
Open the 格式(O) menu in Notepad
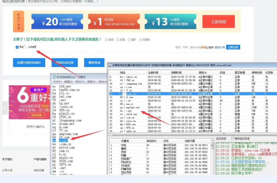coord(80,82)
